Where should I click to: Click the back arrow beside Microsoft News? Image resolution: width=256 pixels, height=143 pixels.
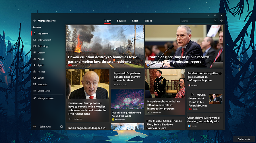click(34, 21)
